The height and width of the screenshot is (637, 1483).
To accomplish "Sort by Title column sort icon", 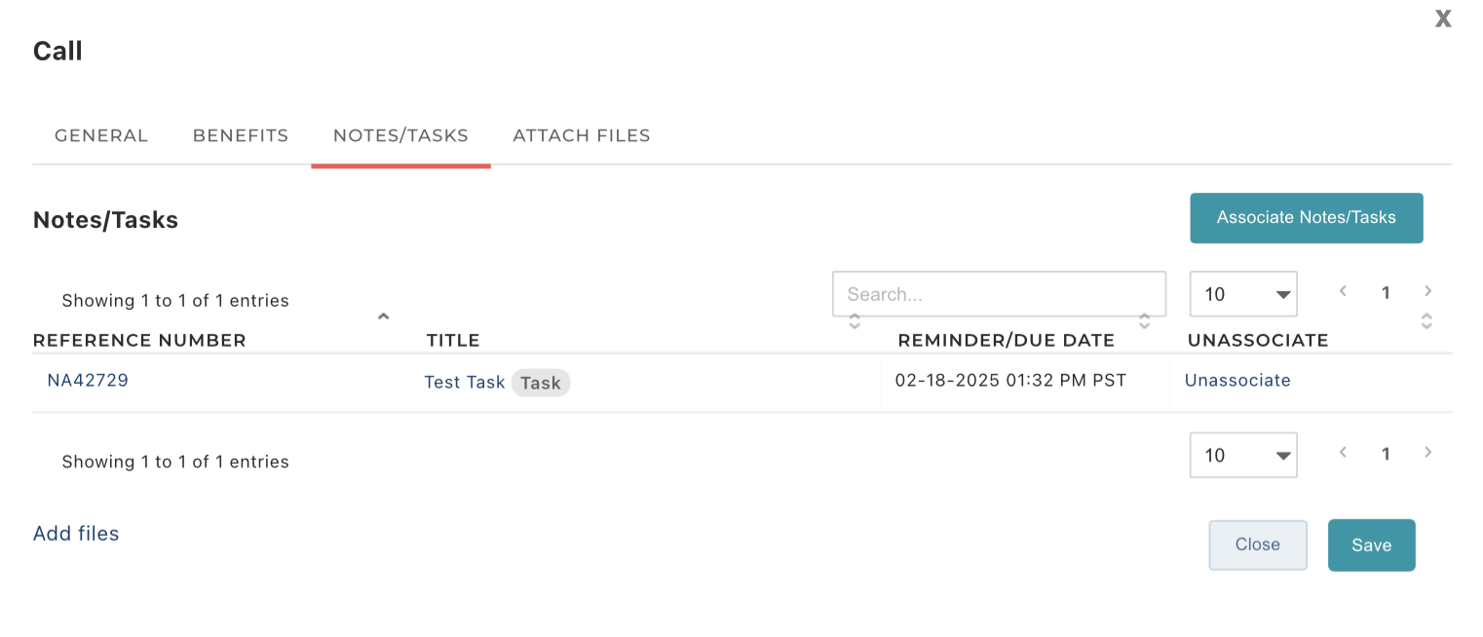I will pos(855,320).
